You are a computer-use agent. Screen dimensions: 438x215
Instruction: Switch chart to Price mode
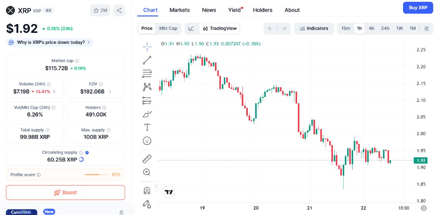(x=147, y=28)
